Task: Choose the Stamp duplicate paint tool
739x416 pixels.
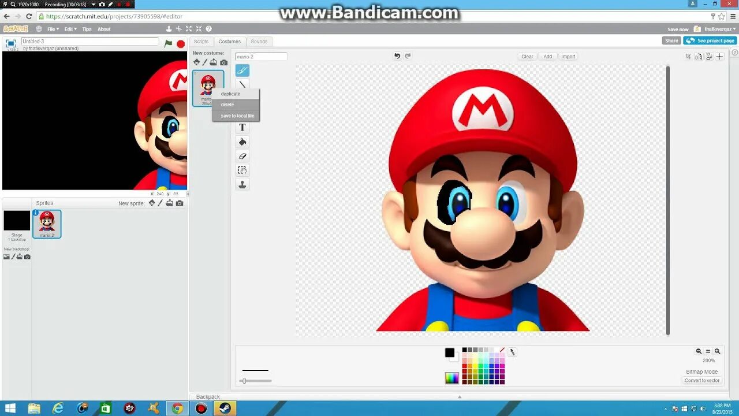Action: (242, 185)
